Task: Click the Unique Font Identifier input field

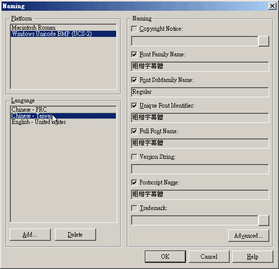Action: pos(200,118)
